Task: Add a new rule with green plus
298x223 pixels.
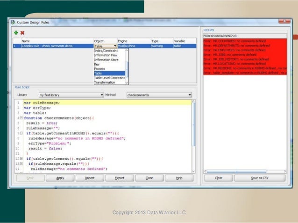Action: coord(16,33)
